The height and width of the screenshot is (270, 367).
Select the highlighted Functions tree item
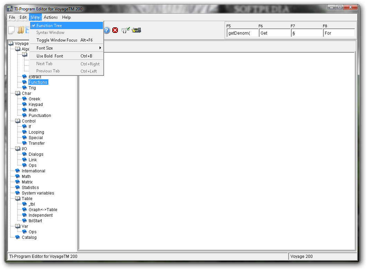pos(38,82)
